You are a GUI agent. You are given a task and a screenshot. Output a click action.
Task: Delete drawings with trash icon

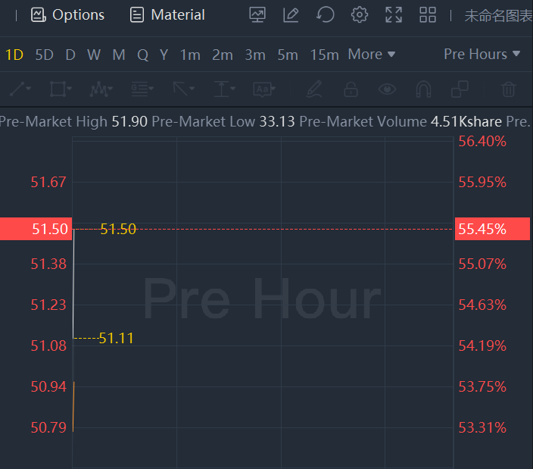[x=510, y=89]
